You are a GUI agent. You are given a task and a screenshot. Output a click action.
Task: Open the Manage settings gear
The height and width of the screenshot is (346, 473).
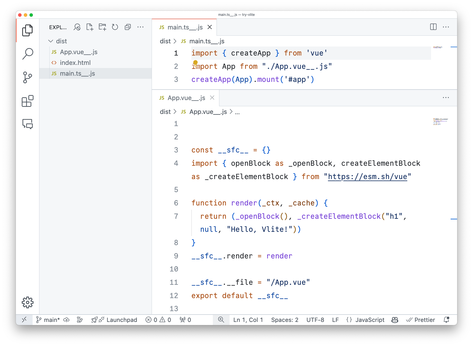click(x=27, y=302)
